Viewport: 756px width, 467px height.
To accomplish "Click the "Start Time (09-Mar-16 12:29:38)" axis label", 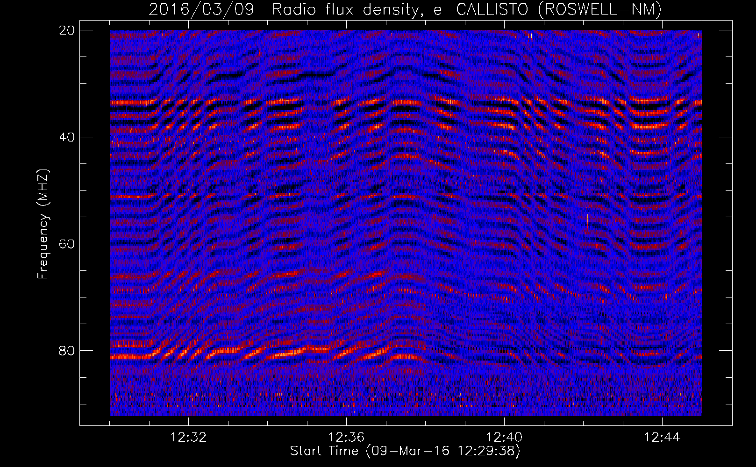I will pyautogui.click(x=405, y=451).
